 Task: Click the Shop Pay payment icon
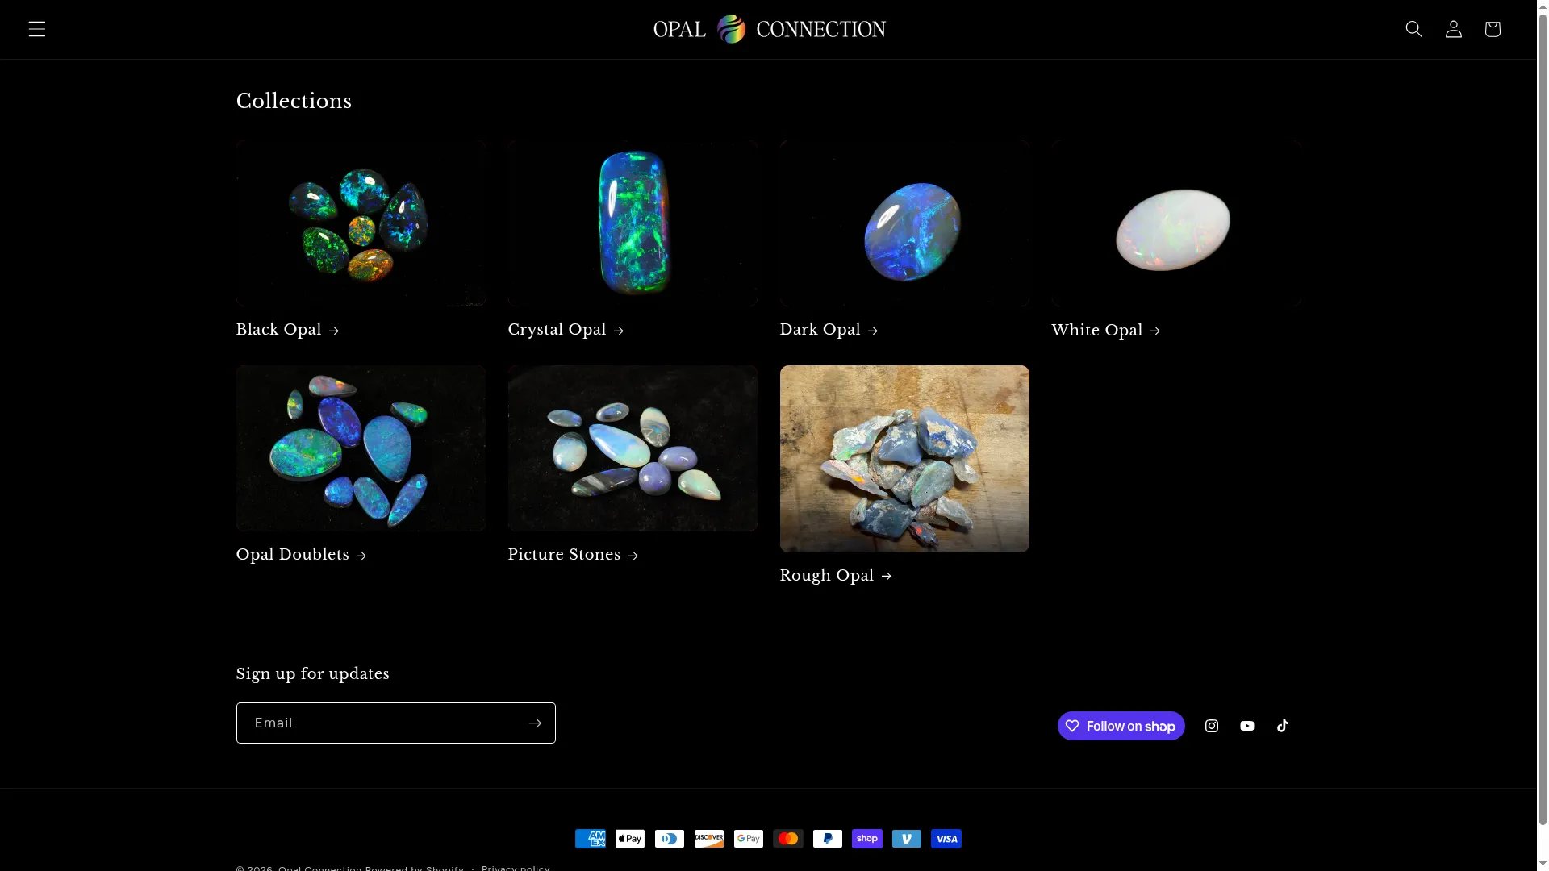click(867, 839)
